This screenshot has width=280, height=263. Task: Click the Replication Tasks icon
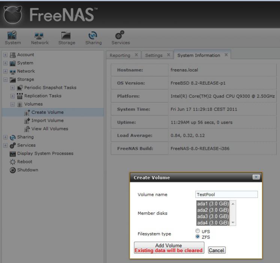pos(19,96)
